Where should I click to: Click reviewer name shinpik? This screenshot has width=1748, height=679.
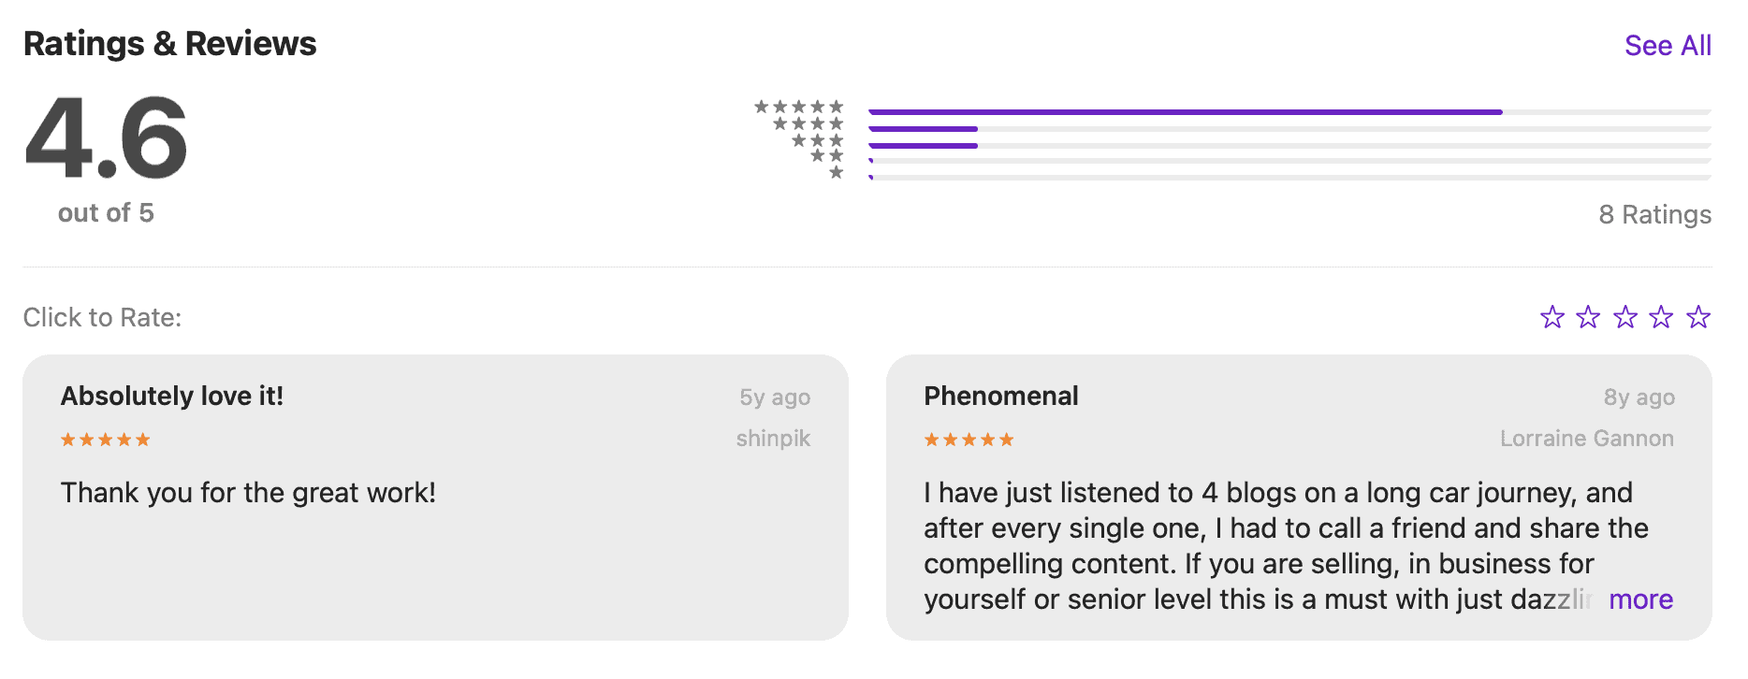pos(773,439)
